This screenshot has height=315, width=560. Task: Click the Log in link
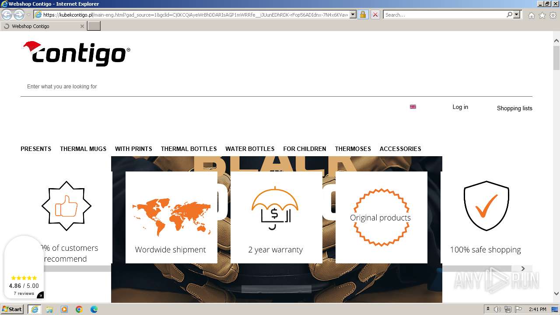coord(460,107)
